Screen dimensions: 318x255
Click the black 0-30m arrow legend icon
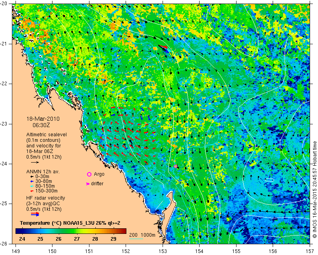32,177
